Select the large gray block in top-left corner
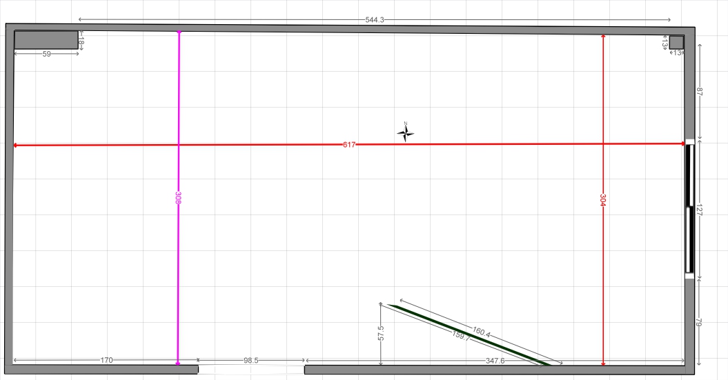Screen dimensions: 728x380 (46, 40)
